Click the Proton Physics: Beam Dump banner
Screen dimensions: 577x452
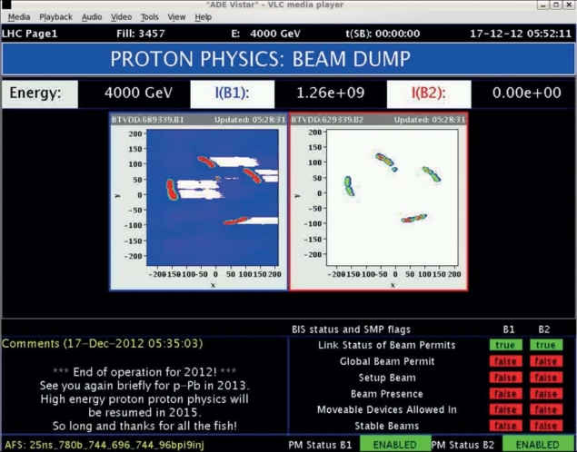(288, 60)
